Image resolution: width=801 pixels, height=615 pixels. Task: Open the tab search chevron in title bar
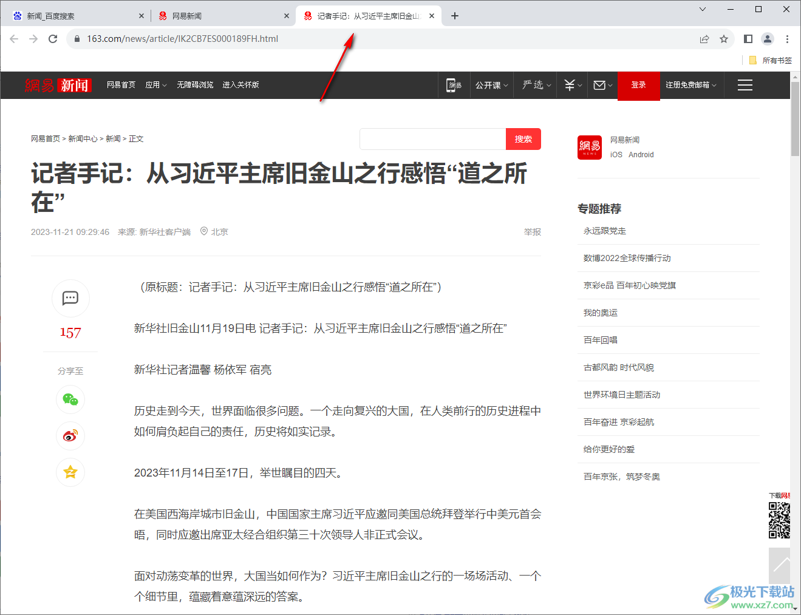pos(703,9)
